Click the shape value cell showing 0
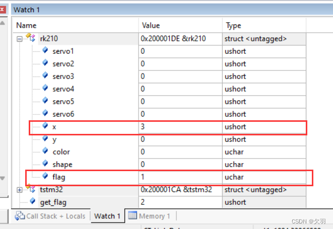The height and width of the screenshot is (229, 333). pyautogui.click(x=180, y=165)
